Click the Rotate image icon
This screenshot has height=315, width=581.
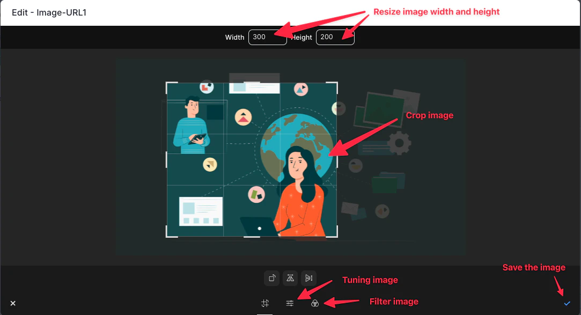tap(272, 278)
